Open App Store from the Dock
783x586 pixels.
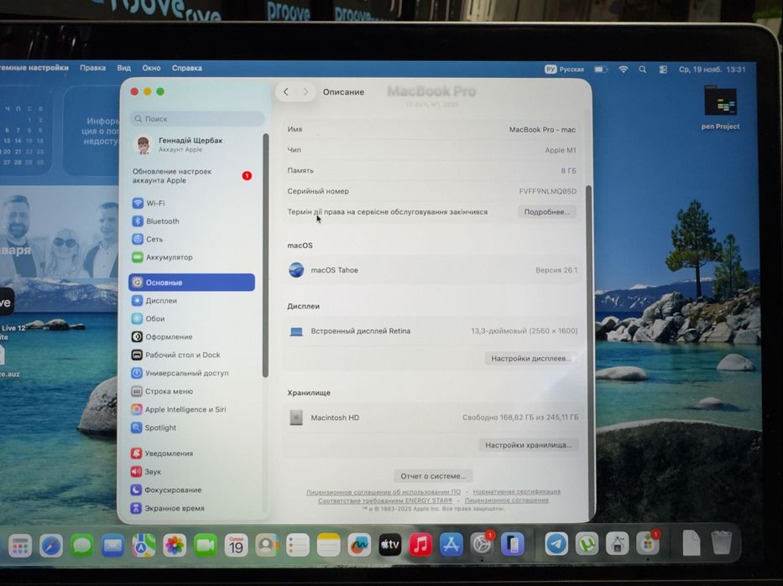pos(451,545)
